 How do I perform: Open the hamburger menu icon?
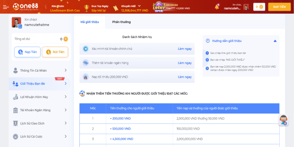pos(6,7)
